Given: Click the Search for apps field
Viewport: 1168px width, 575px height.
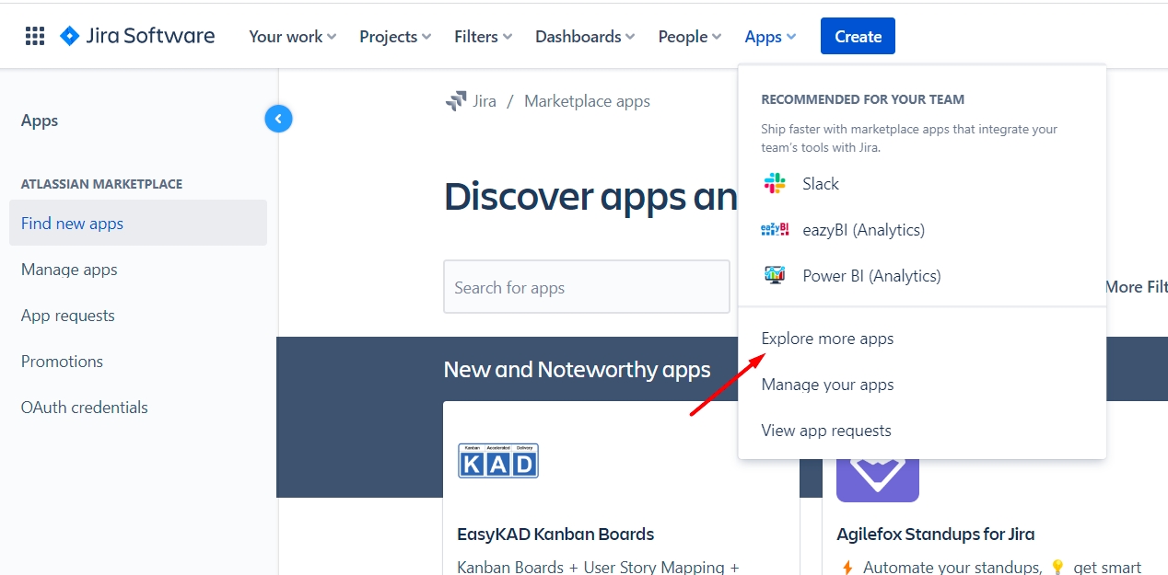Looking at the screenshot, I should pos(586,287).
